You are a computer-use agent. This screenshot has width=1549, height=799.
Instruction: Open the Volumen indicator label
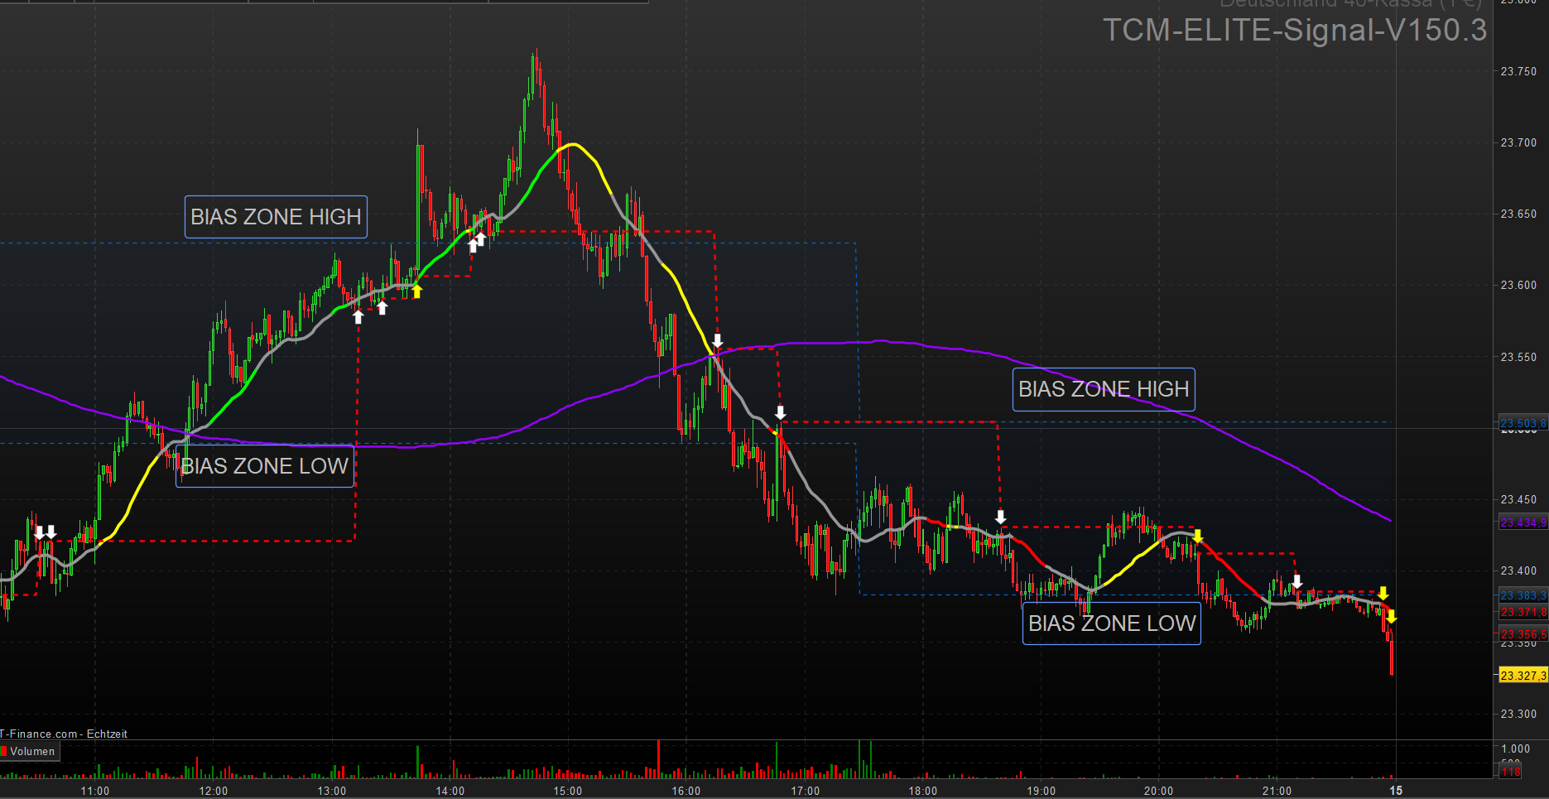[32, 752]
